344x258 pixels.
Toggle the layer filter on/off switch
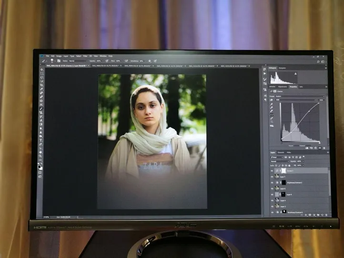[x=304, y=157]
